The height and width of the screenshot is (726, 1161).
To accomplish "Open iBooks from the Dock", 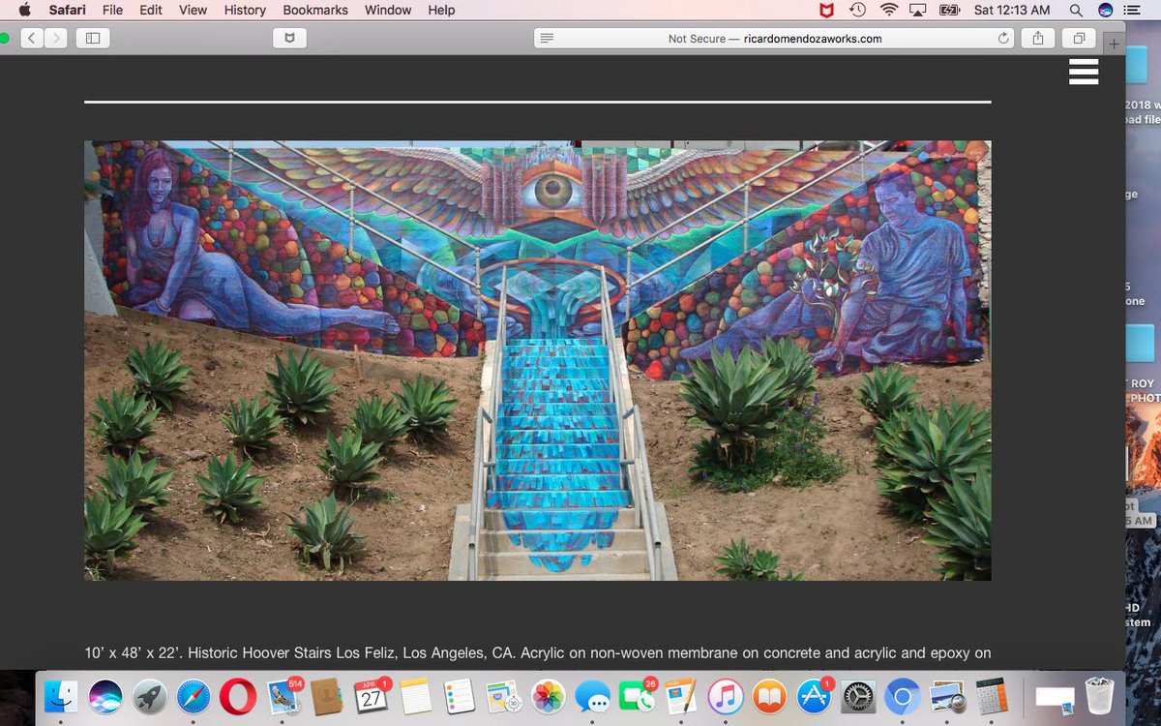I will (770, 696).
